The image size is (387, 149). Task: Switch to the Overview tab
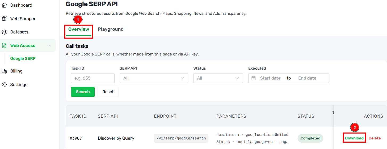(x=79, y=29)
